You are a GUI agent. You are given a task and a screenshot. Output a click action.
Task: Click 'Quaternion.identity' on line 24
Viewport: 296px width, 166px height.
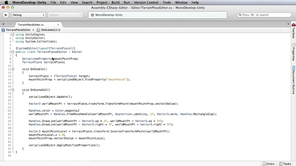point(131,114)
